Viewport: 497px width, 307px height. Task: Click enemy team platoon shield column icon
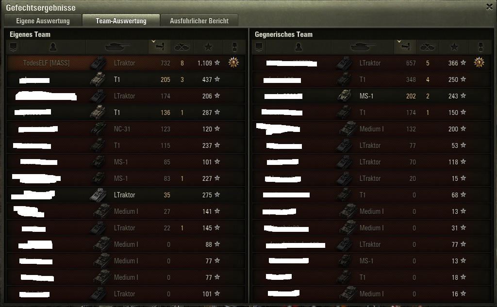[x=259, y=47]
